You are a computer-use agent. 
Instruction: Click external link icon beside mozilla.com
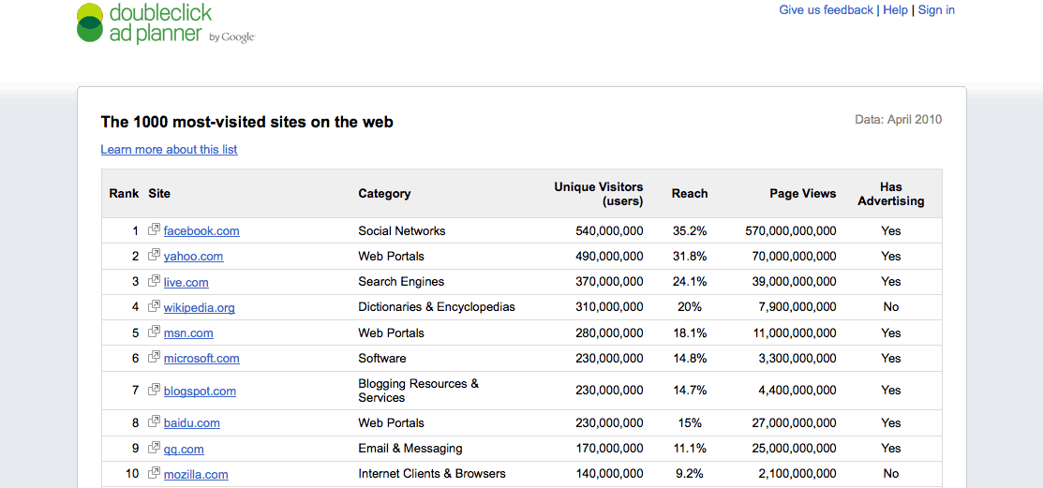click(154, 474)
